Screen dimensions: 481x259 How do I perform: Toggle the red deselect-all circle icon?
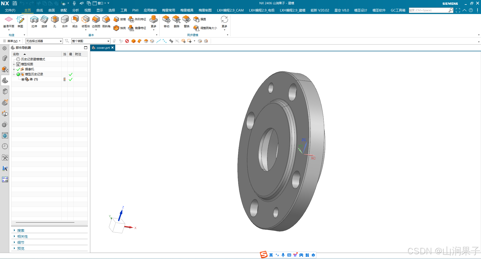pos(127,41)
